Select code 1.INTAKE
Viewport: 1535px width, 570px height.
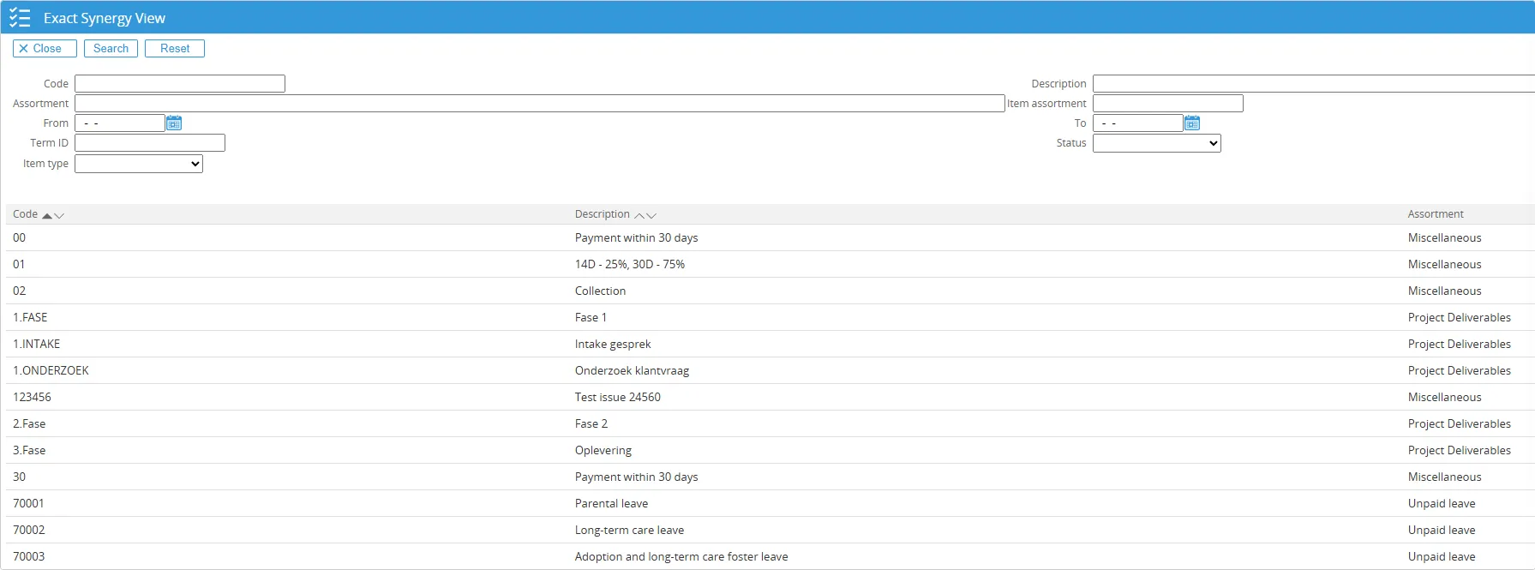(37, 345)
